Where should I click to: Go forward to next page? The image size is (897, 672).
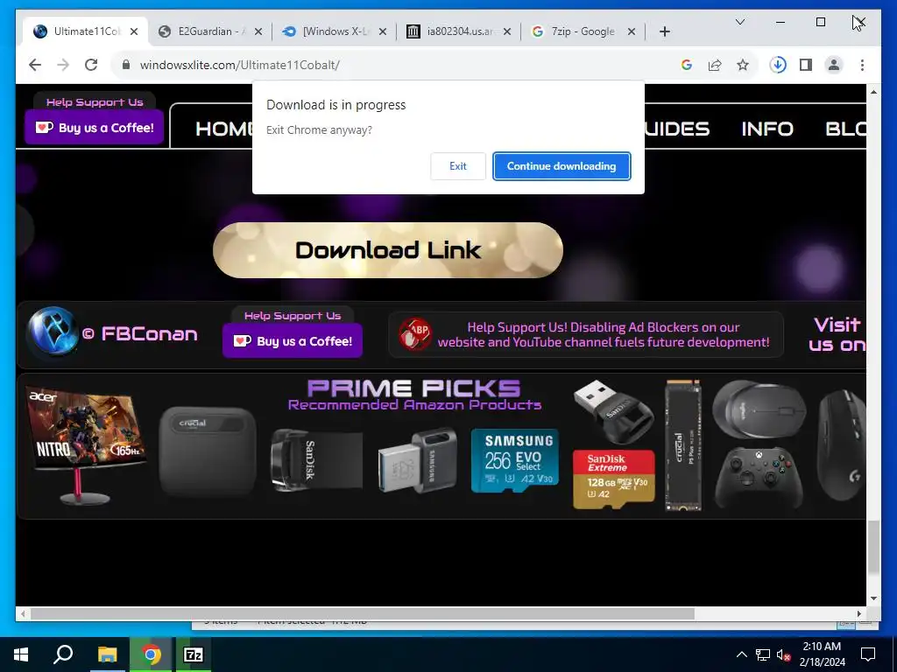63,65
